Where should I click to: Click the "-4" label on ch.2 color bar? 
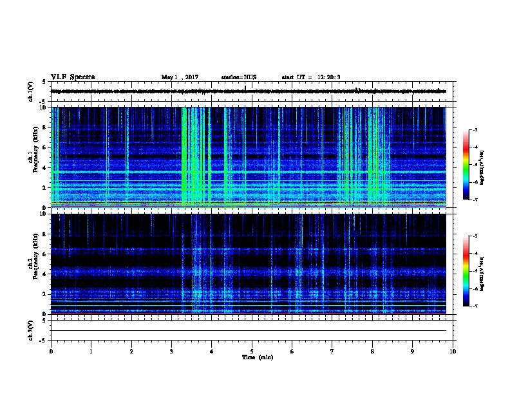[x=475, y=254]
